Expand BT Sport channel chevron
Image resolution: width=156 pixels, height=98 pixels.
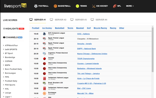click(x=3, y=53)
